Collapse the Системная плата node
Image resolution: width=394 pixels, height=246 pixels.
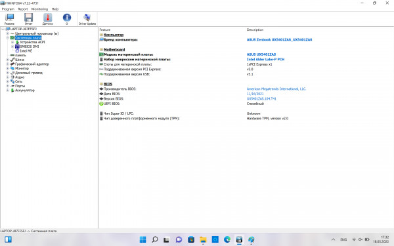[x=7, y=37]
